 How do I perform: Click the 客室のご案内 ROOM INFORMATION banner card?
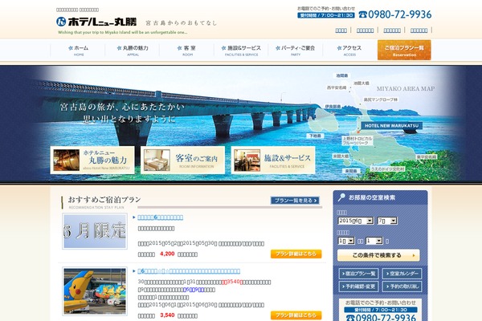pyautogui.click(x=182, y=160)
